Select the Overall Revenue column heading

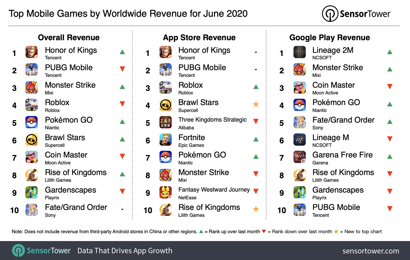click(69, 38)
